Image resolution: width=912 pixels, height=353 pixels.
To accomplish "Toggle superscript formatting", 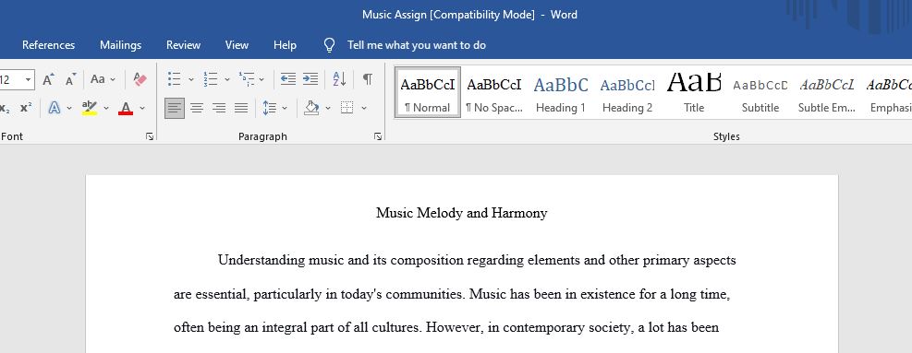I will tap(26, 108).
